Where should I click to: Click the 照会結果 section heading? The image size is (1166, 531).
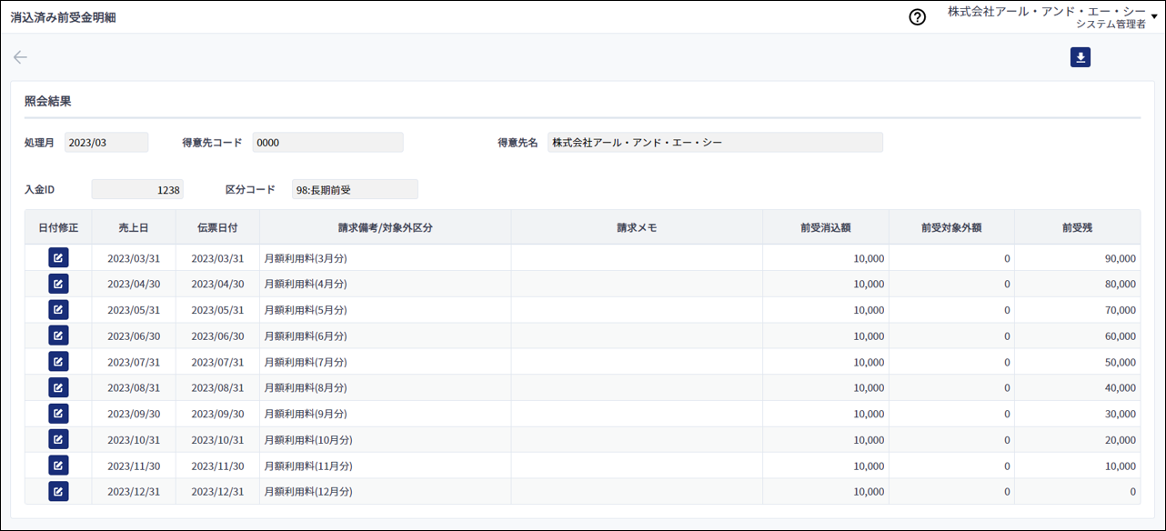(x=47, y=101)
